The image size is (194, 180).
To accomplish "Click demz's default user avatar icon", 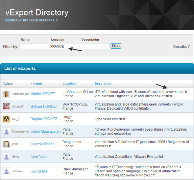I will point(7,157).
